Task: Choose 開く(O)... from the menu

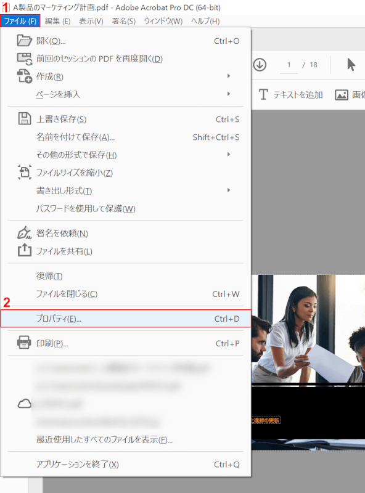Action: 126,41
